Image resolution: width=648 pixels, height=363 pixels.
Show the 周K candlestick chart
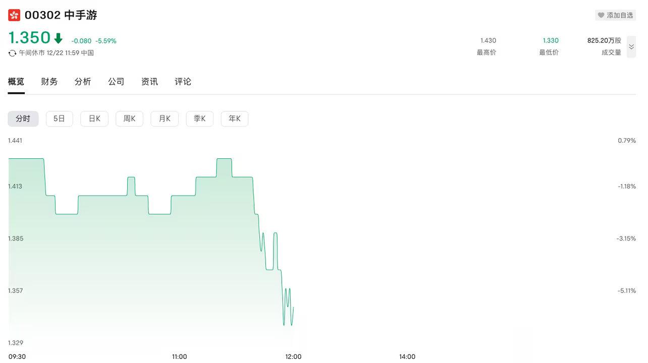point(129,119)
